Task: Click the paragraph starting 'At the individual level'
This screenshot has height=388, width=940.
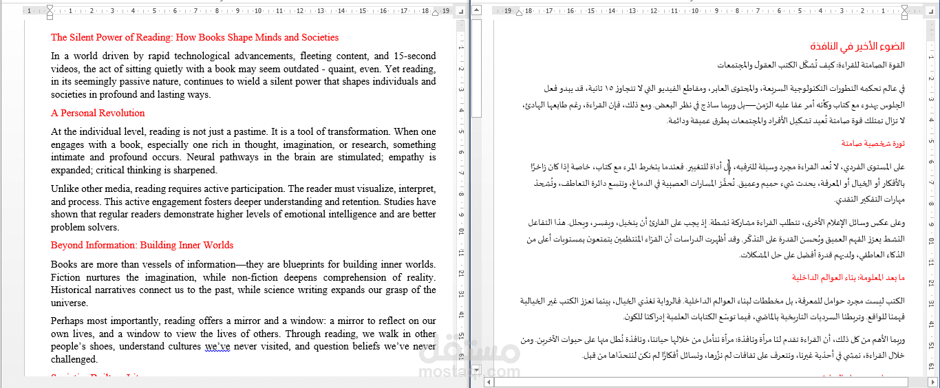Action: [244, 151]
